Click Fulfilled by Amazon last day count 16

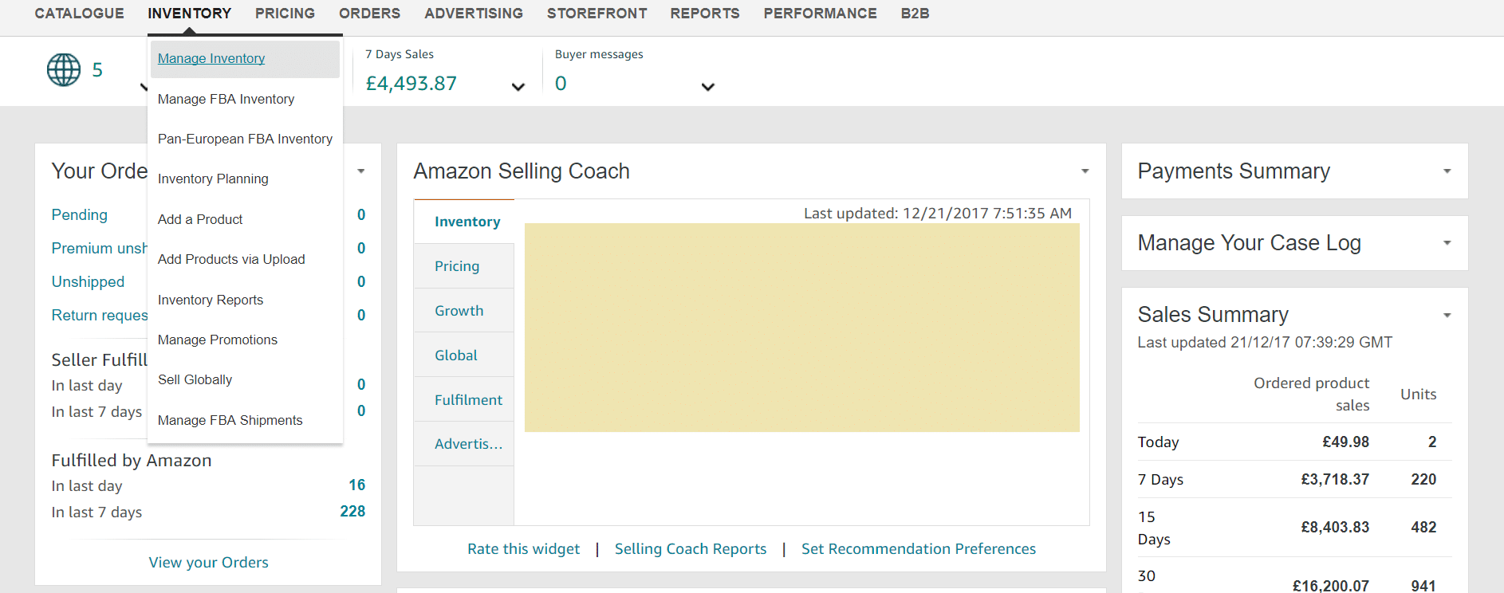(x=356, y=485)
